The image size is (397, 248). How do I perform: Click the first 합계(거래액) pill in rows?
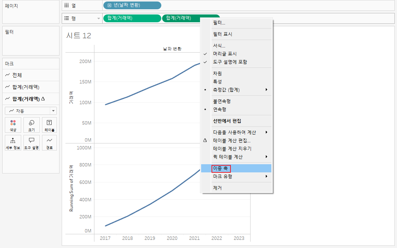coord(132,18)
